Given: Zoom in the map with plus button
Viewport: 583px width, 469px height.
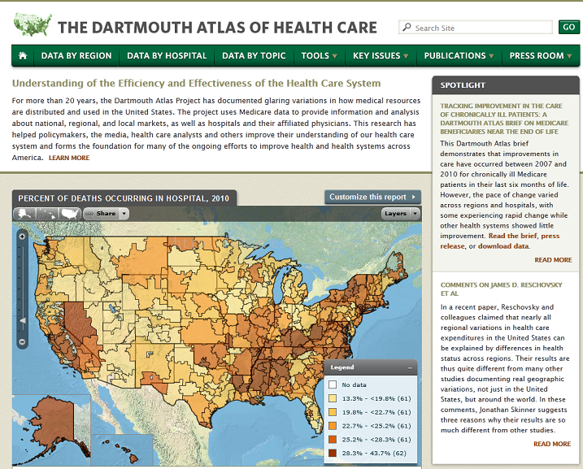Looking at the screenshot, I should click(x=22, y=237).
